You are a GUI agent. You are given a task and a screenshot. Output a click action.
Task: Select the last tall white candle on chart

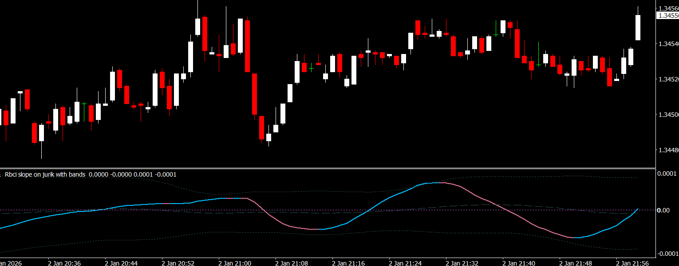point(638,27)
